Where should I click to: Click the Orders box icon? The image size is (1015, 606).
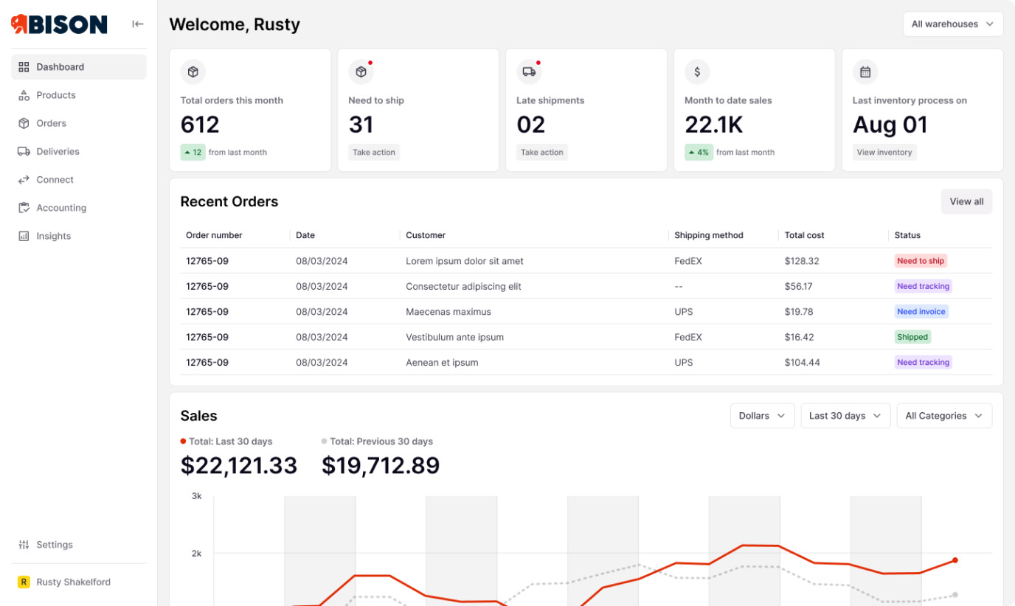[24, 123]
